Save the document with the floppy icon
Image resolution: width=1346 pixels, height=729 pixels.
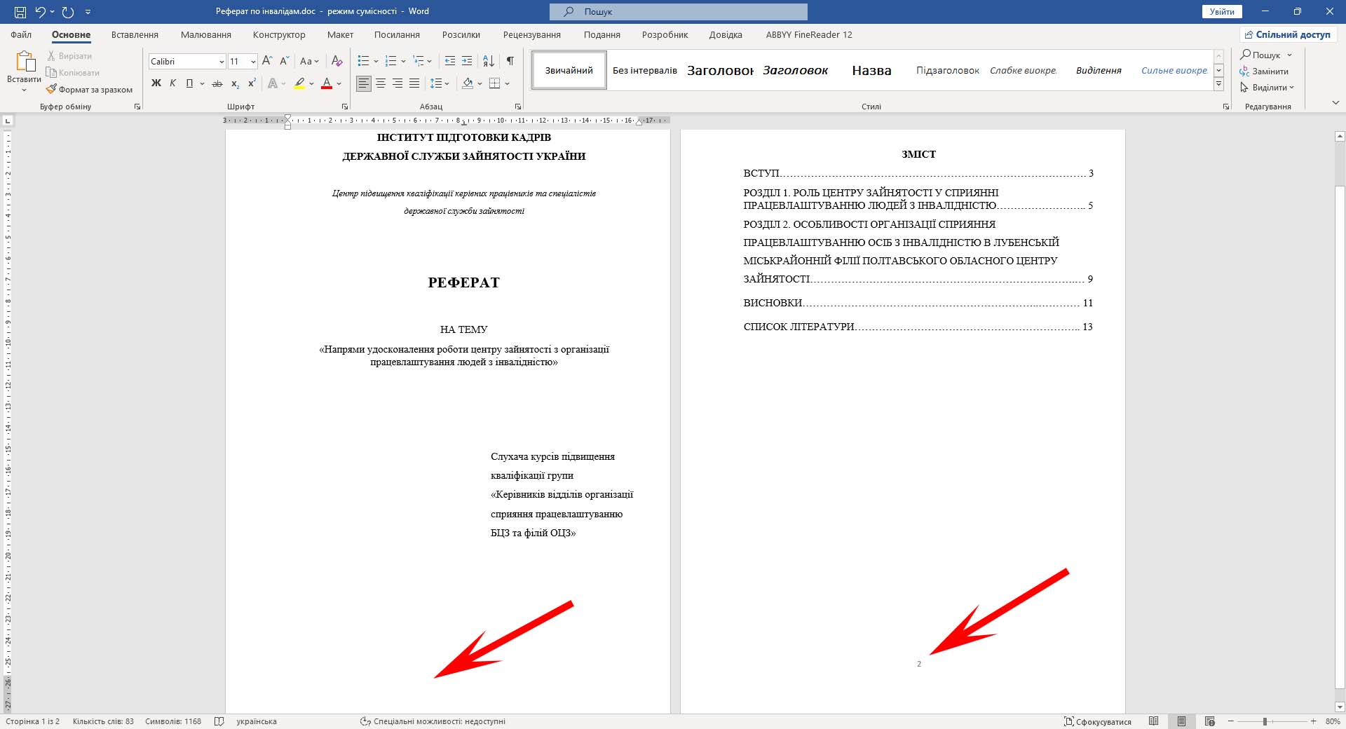tap(20, 12)
